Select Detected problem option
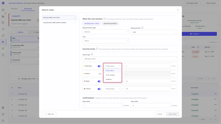This screenshot has width=221, height=124. click(110, 23)
